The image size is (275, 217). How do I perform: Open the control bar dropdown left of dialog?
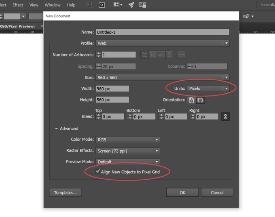[x=23, y=17]
